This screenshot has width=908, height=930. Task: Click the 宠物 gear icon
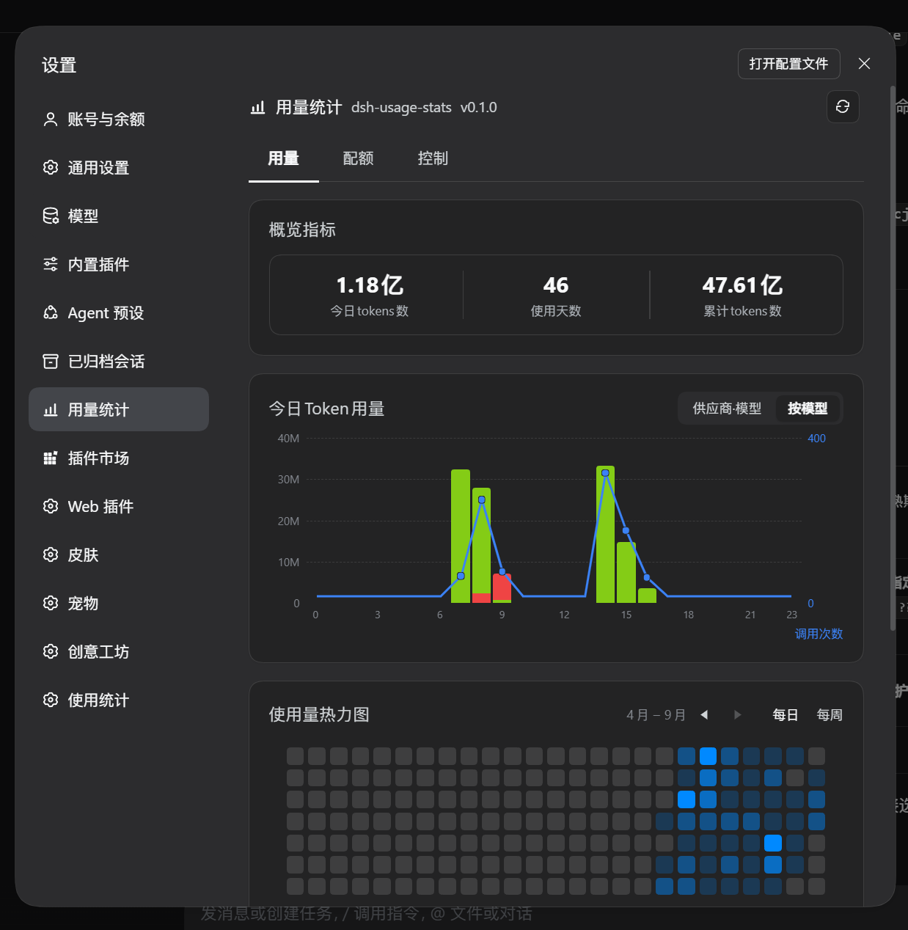tap(51, 604)
